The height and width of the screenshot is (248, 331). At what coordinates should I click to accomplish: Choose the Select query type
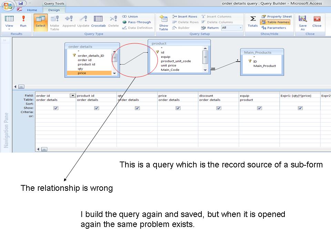click(x=41, y=23)
